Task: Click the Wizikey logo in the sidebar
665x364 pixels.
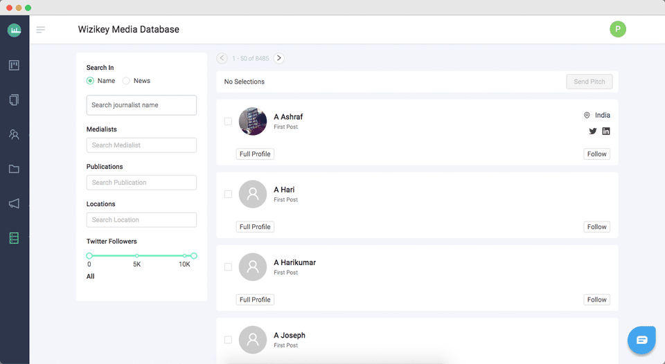Action: point(15,30)
